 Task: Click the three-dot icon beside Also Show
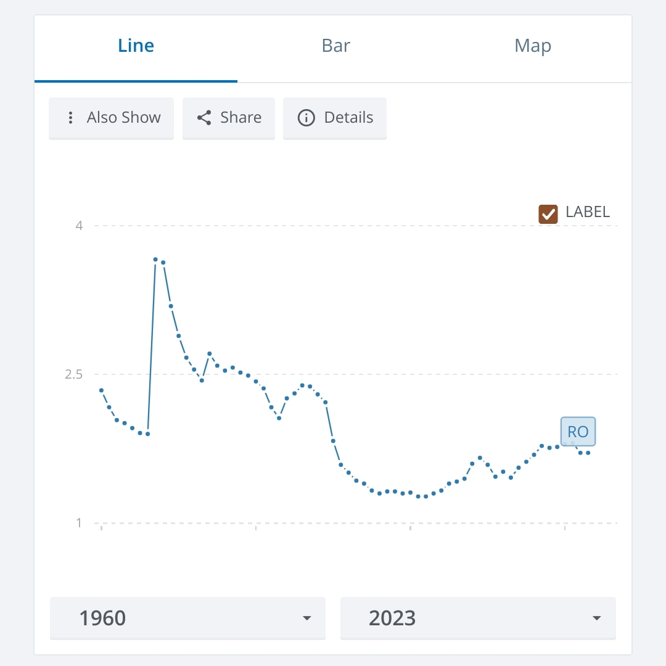coord(71,118)
